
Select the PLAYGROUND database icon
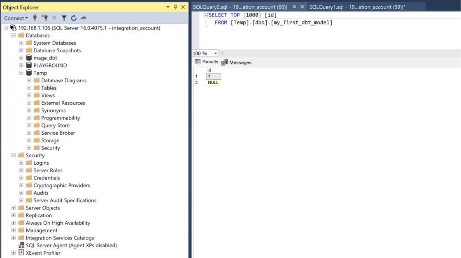(29, 65)
